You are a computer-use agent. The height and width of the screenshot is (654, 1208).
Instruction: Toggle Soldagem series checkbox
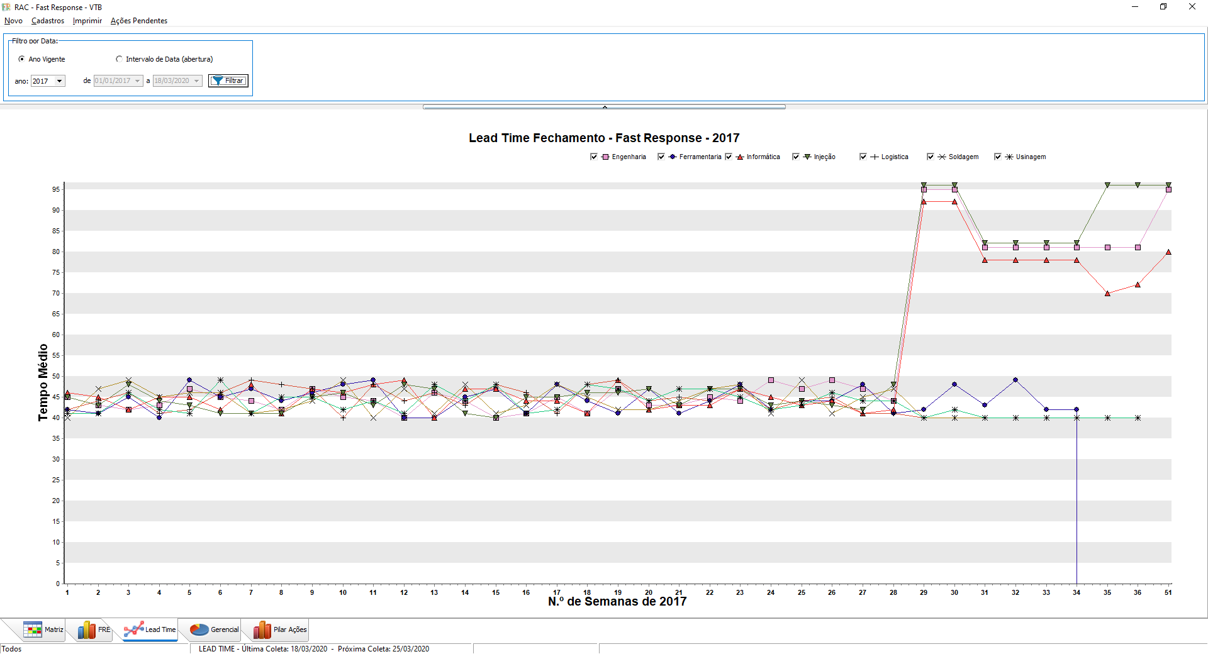(x=931, y=157)
